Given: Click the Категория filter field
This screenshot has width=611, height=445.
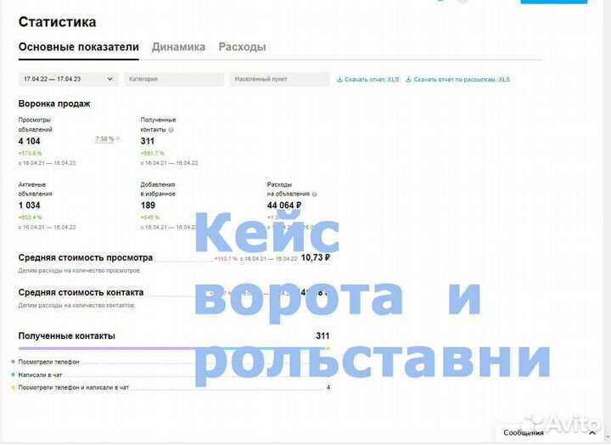Looking at the screenshot, I should pos(174,79).
